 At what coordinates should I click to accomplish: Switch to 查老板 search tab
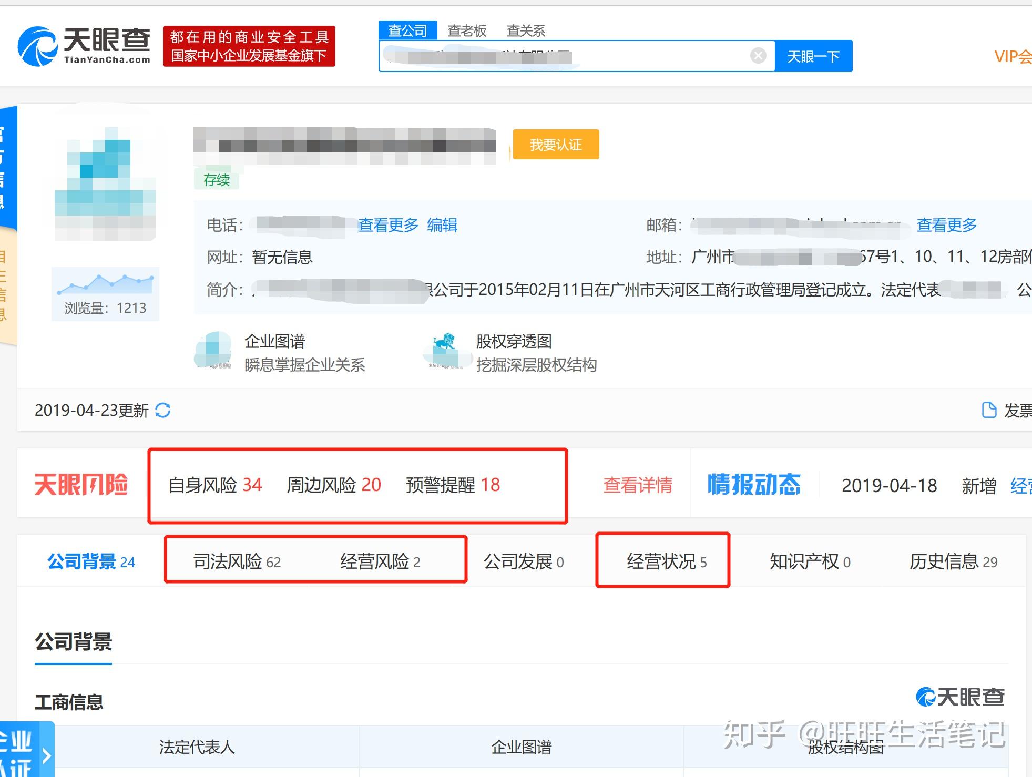point(467,31)
